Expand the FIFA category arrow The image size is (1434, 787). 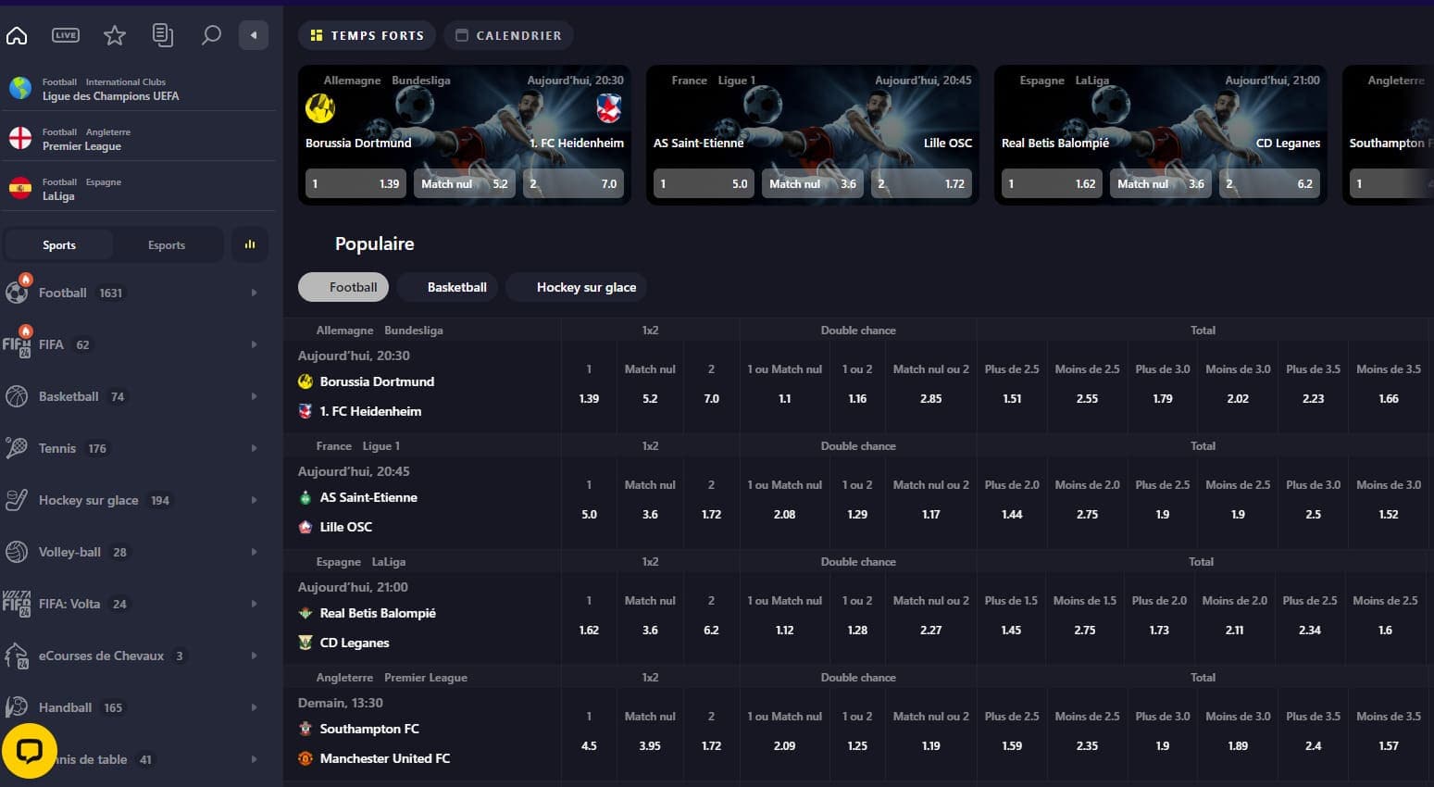[255, 344]
